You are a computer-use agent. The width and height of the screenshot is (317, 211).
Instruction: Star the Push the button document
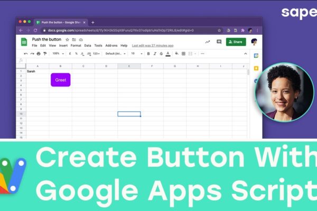click(67, 40)
